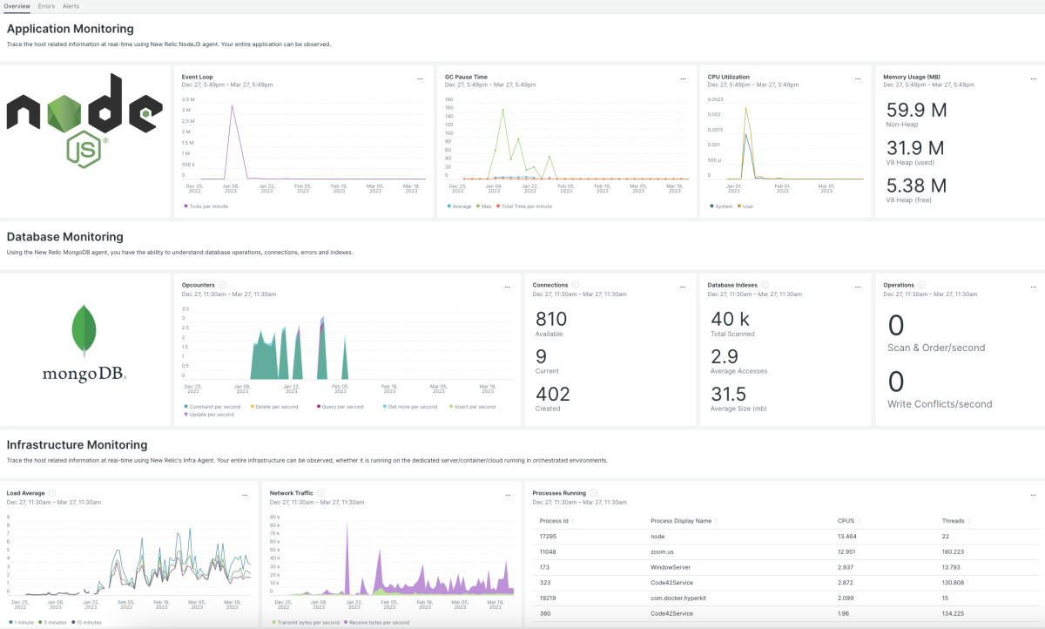
Task: Open the Opcounters widget's three-dot menu
Action: coord(507,286)
